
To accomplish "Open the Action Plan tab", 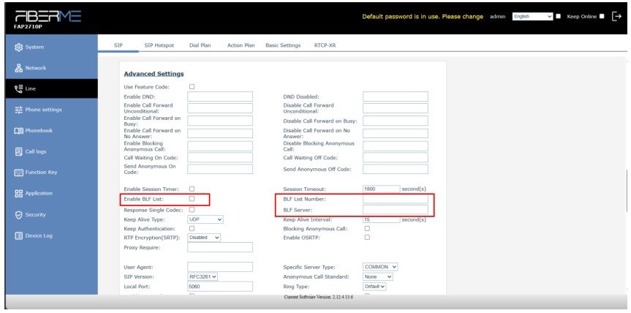I will tap(241, 45).
